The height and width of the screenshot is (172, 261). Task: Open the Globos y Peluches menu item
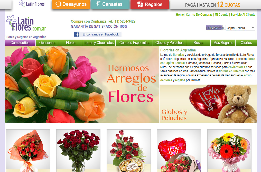(x=169, y=43)
